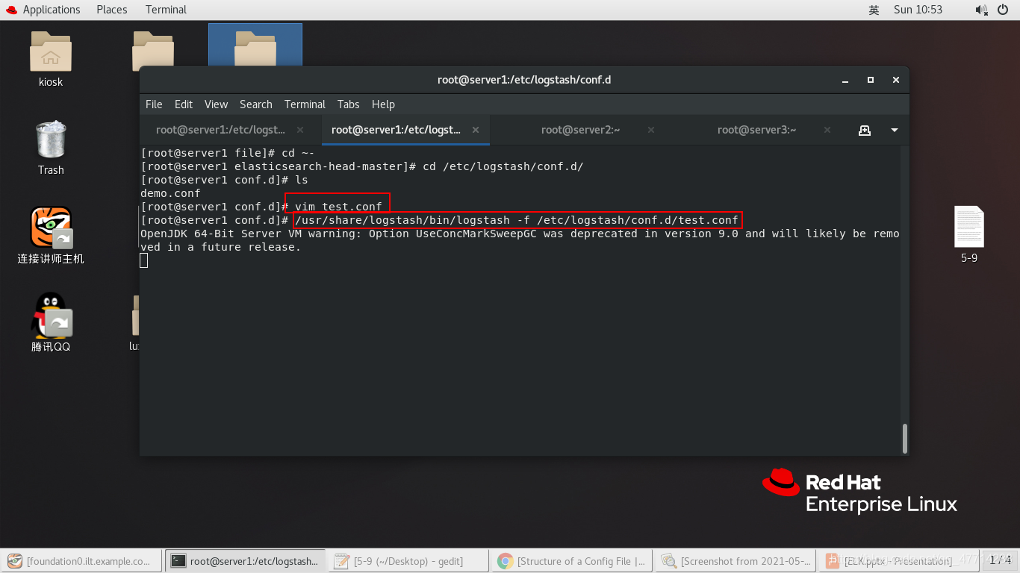The height and width of the screenshot is (573, 1020).
Task: Open the kiosk home folder icon
Action: point(51,52)
